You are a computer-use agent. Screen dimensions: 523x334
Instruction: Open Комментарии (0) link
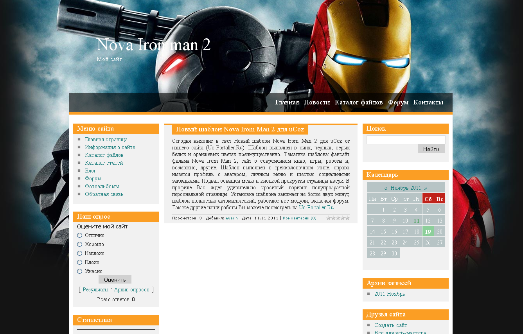[x=300, y=218]
